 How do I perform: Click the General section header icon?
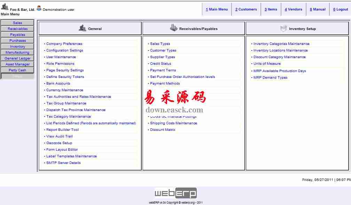(83, 28)
